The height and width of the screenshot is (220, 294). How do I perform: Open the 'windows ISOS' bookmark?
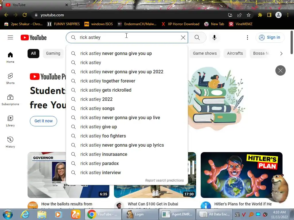pyautogui.click(x=99, y=24)
